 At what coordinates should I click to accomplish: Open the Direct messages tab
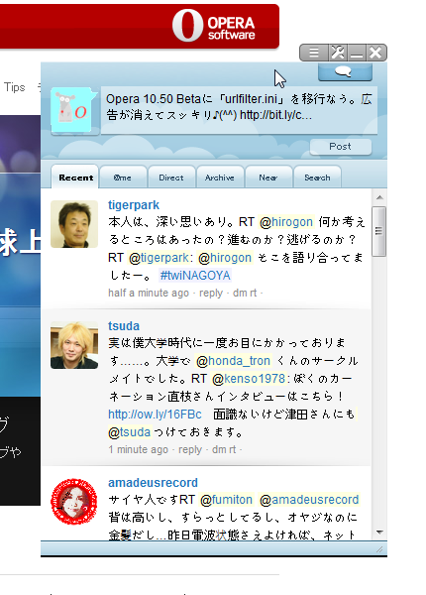click(171, 178)
